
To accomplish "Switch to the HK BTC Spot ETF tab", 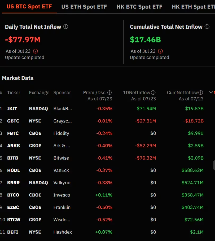I will tap(139, 7).
